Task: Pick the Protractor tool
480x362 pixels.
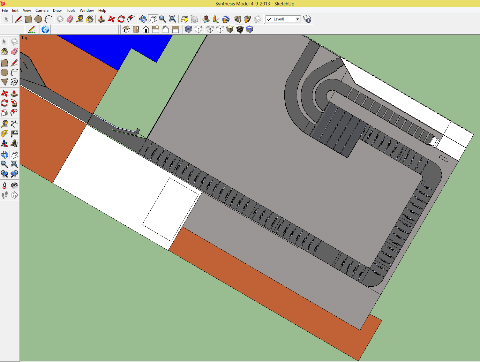Action: click(x=4, y=133)
